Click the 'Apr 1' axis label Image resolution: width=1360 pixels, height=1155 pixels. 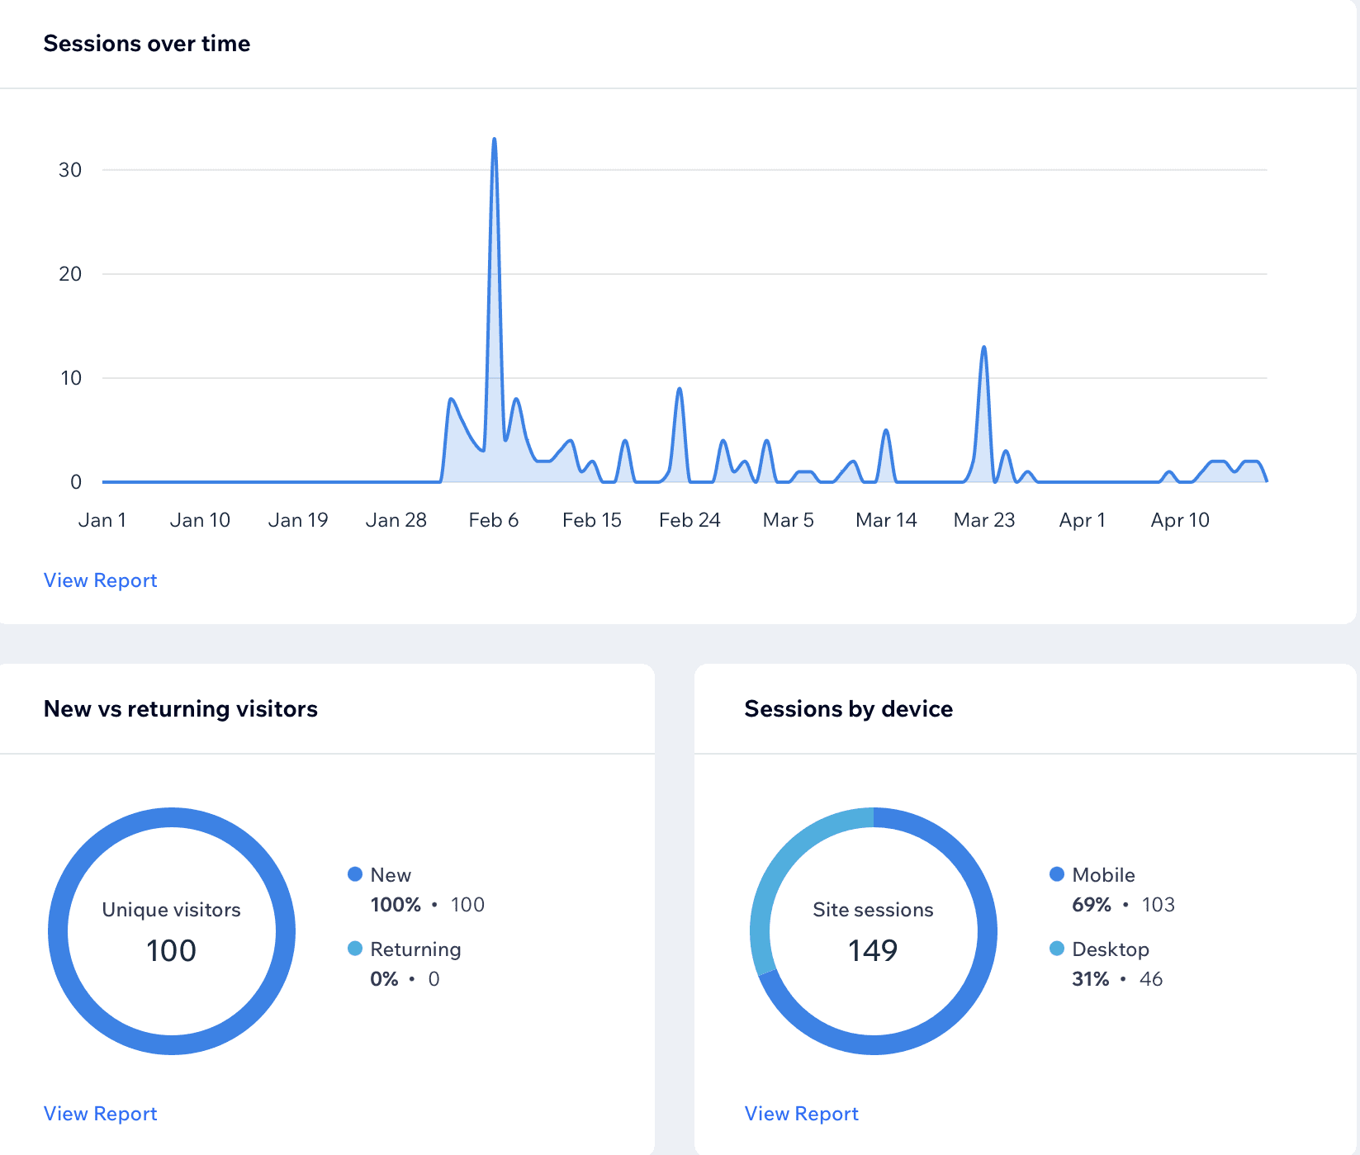(x=1083, y=520)
